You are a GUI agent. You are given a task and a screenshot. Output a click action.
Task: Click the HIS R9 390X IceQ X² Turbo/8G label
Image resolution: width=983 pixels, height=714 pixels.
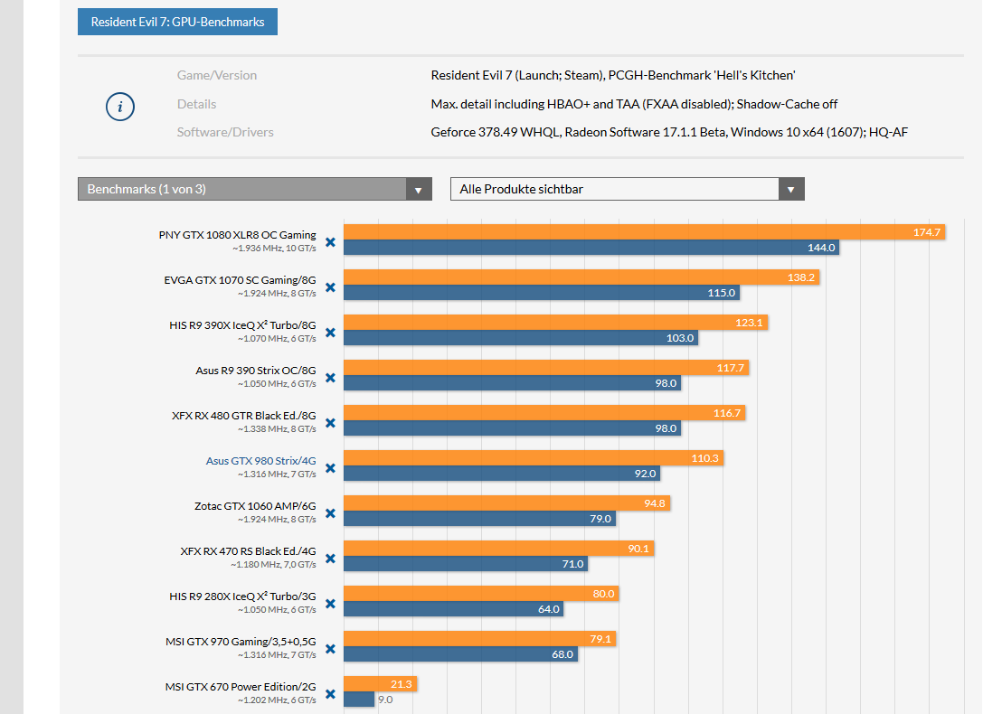(x=242, y=325)
